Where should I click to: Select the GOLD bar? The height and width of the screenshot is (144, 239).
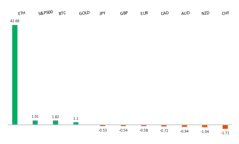[76, 123]
